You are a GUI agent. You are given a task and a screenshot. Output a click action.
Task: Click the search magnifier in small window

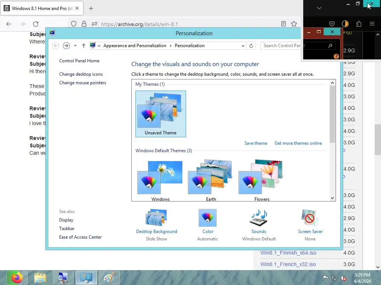click(330, 46)
